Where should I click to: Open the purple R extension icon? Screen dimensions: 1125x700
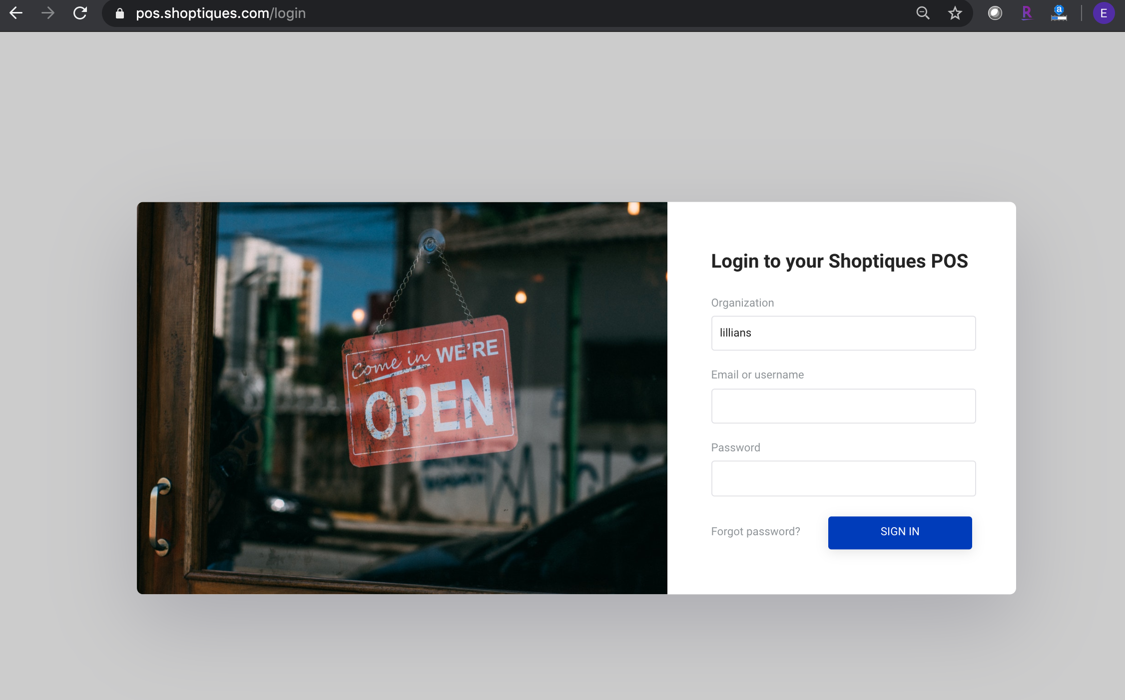(x=1027, y=13)
